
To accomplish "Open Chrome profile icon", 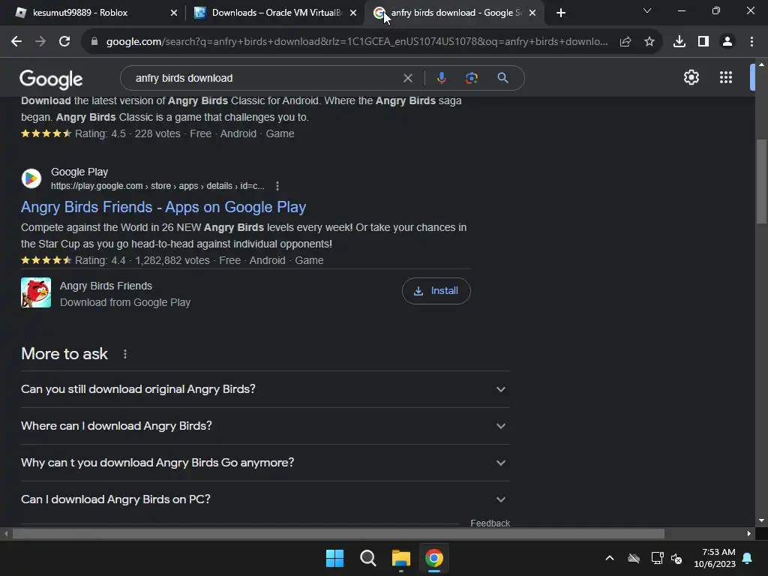I will 727,42.
